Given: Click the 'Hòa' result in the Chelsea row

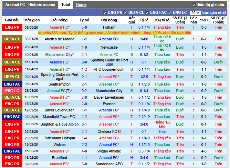Looking at the screenshot, I should point(162,131).
